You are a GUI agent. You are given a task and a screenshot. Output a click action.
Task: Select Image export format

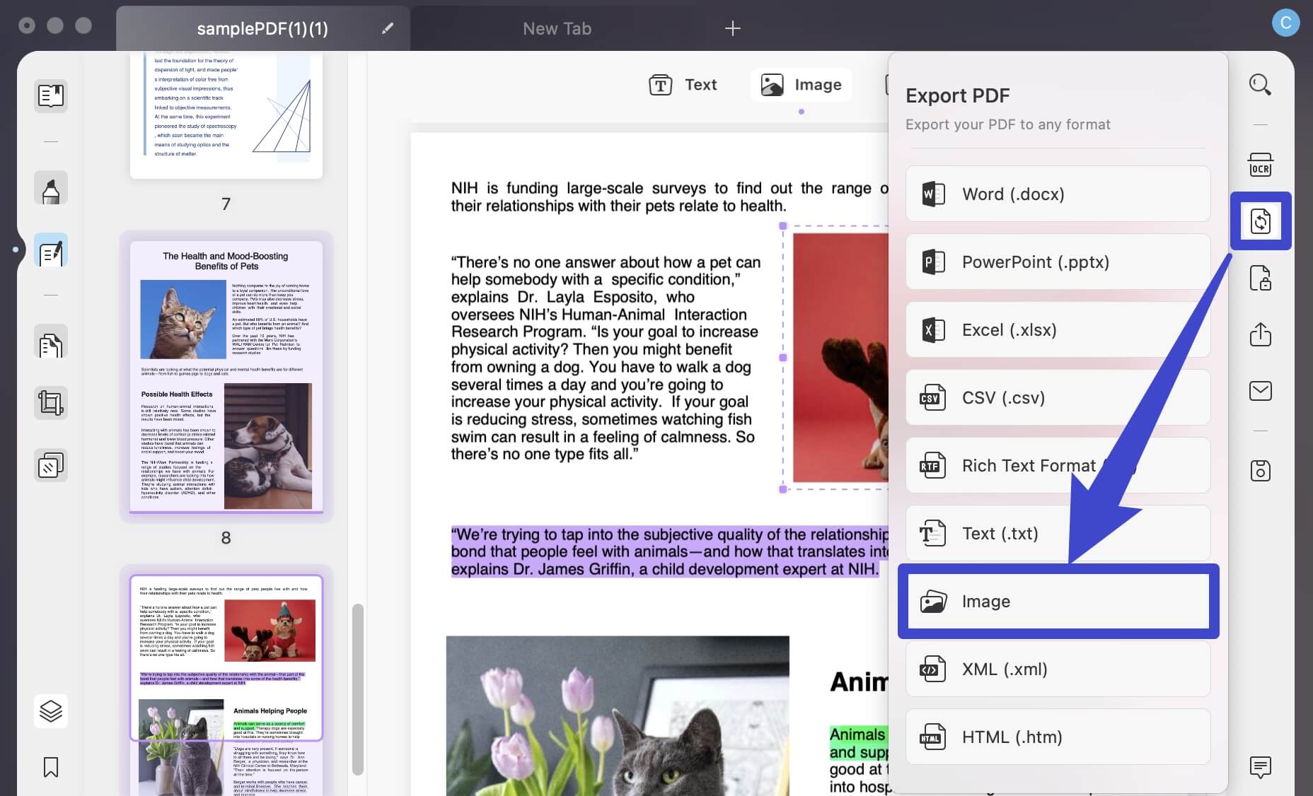point(1057,601)
